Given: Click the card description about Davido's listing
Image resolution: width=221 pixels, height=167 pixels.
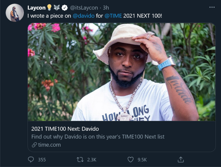Looking at the screenshot, I should click(x=98, y=137).
